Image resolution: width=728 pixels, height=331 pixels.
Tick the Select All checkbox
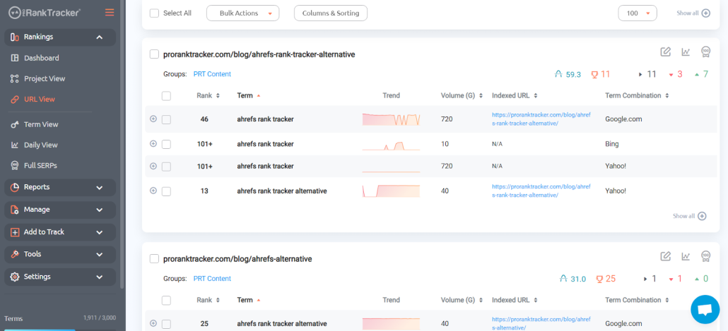[x=154, y=13]
